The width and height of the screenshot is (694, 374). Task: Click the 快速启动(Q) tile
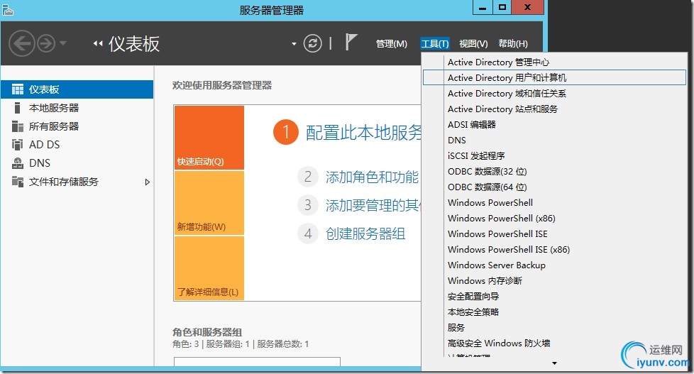(x=209, y=138)
